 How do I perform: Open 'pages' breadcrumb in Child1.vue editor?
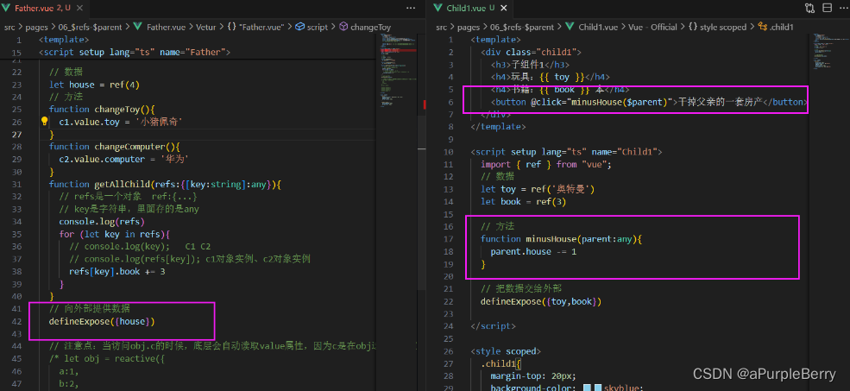(x=469, y=27)
